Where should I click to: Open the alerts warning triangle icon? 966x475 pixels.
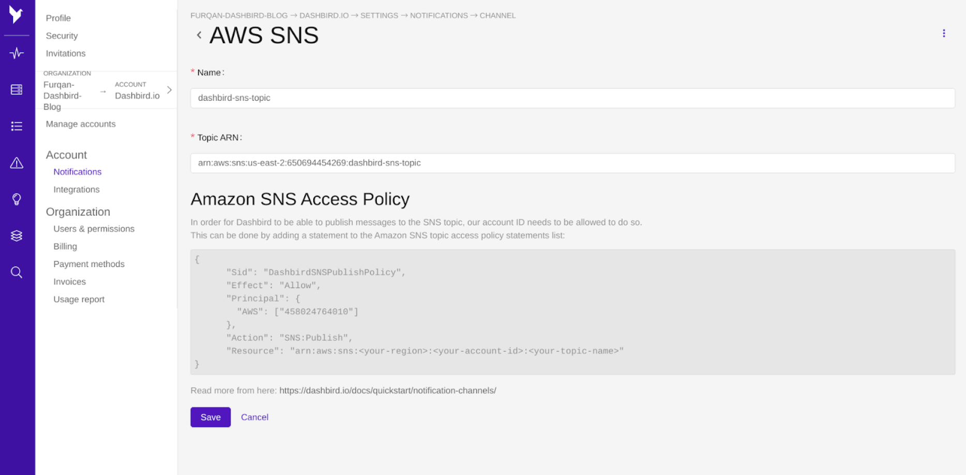click(x=17, y=163)
